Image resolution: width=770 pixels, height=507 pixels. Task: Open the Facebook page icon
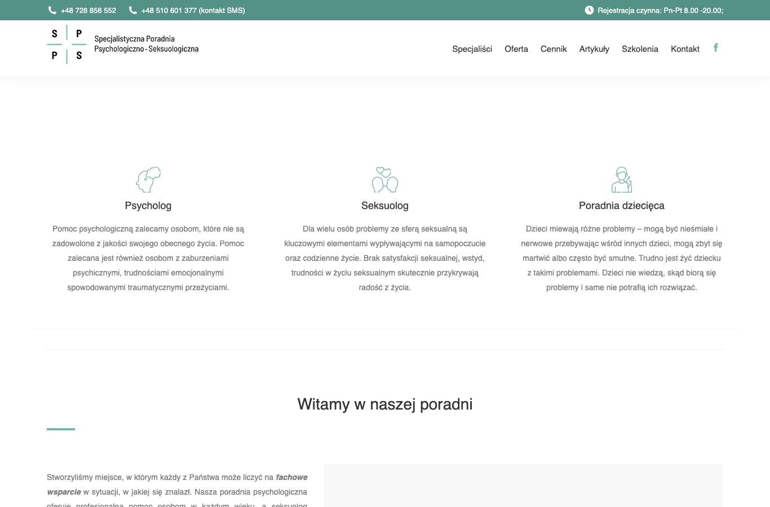coord(716,47)
